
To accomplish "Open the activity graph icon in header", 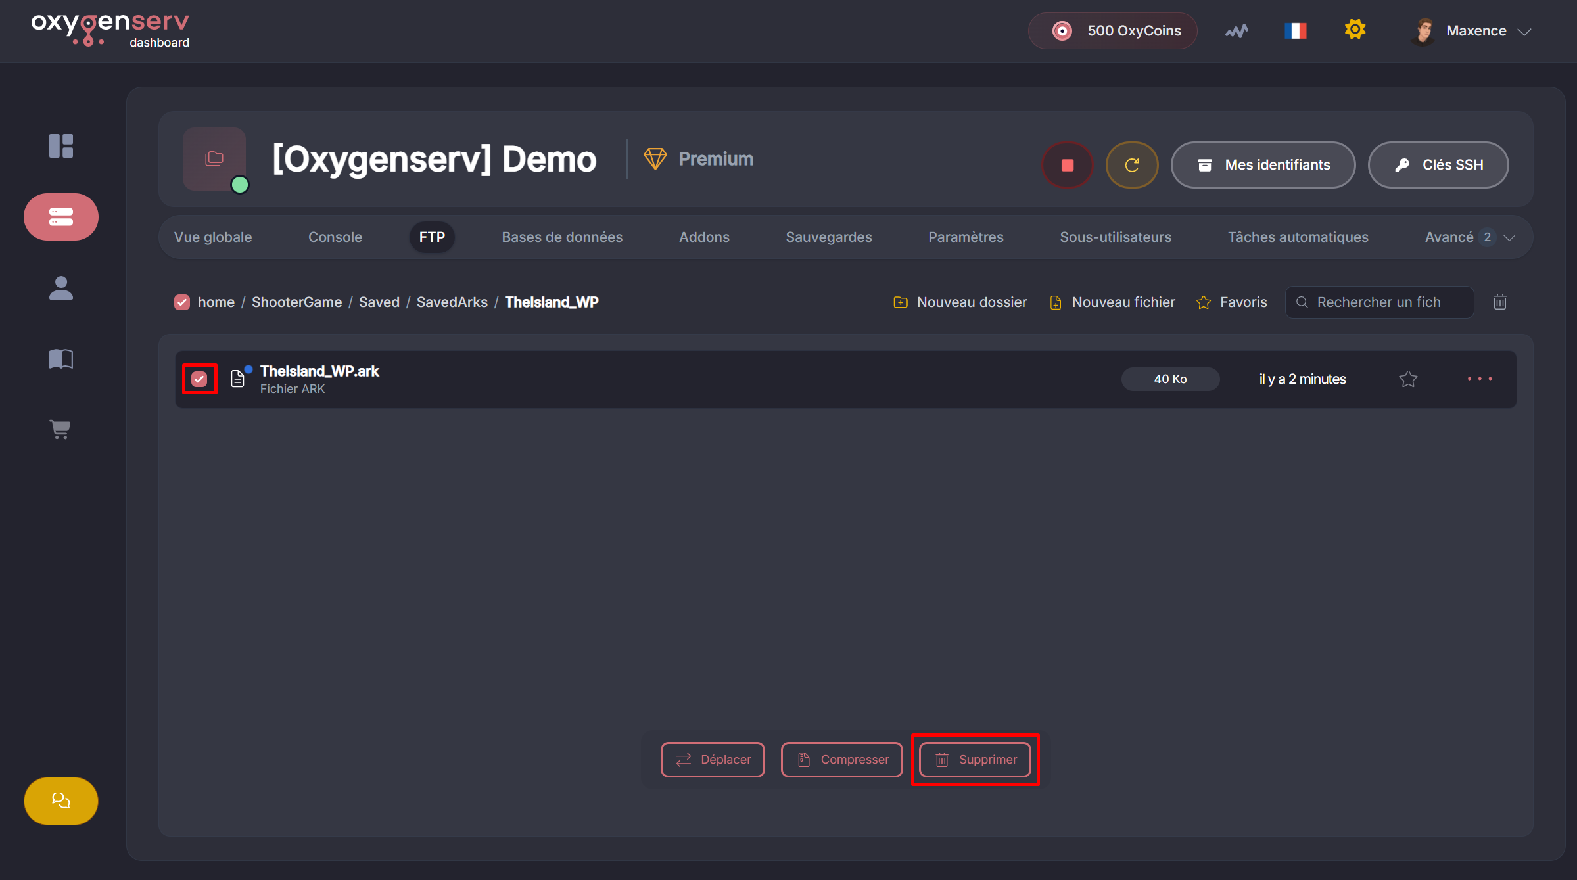I will pos(1236,31).
